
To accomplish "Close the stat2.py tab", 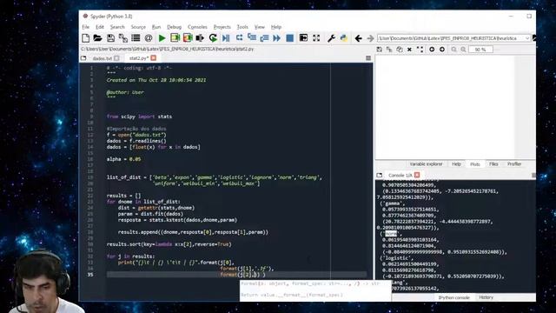I will (153, 58).
